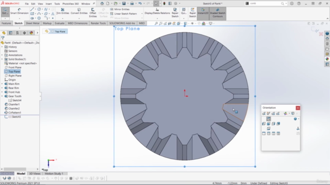Expand the Solid Bodies(1) folder
Image resolution: width=330 pixels, height=185 pixels.
(2, 59)
